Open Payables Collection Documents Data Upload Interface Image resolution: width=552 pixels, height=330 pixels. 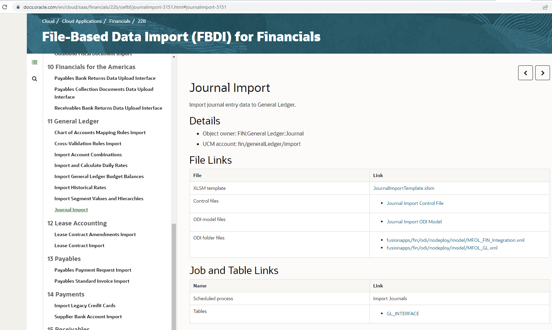click(104, 93)
